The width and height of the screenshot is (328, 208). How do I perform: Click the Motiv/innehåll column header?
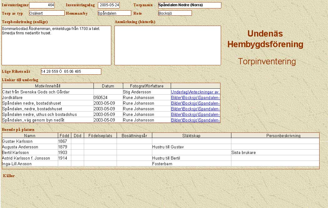[48, 86]
